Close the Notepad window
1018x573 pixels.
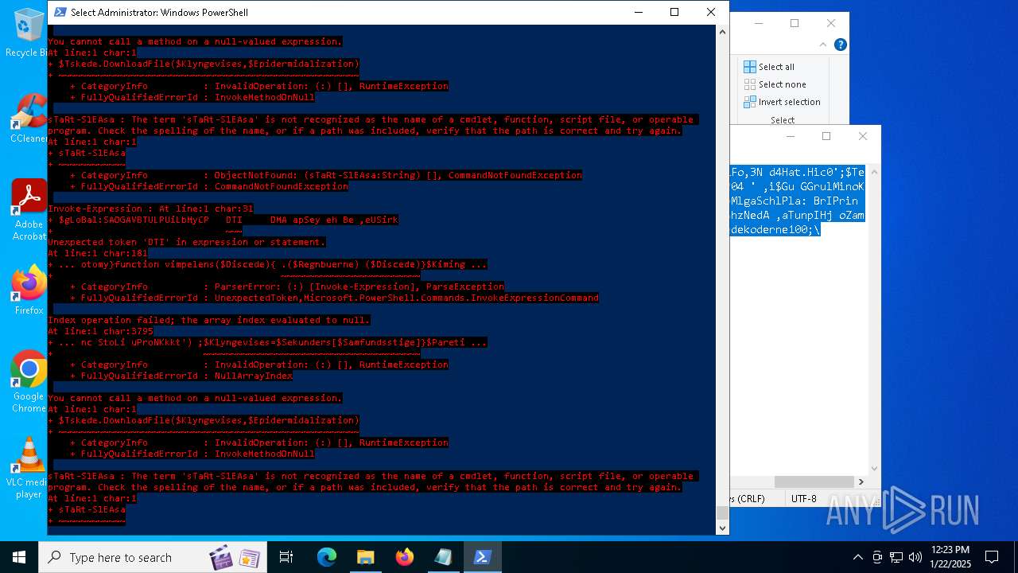point(863,136)
